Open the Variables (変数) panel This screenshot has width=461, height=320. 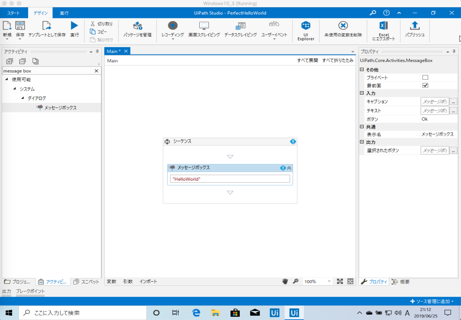point(112,282)
